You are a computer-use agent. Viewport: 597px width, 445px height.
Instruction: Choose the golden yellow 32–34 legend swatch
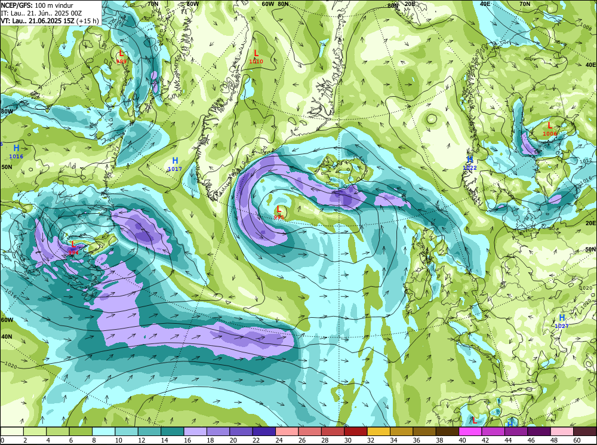tap(378, 431)
